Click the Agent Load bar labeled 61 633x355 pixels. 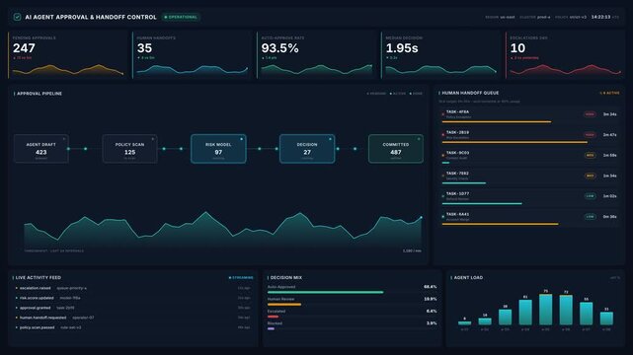tap(525, 313)
